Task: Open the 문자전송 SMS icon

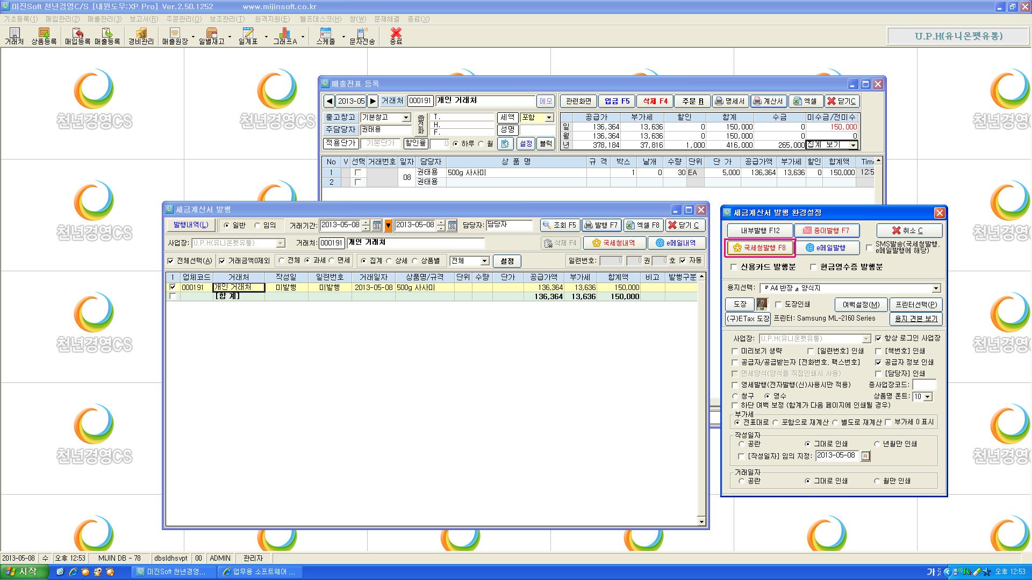Action: (x=362, y=37)
